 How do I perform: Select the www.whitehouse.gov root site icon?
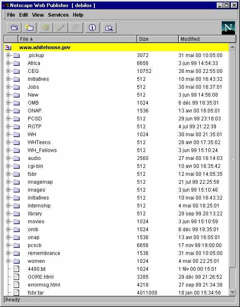8,47
